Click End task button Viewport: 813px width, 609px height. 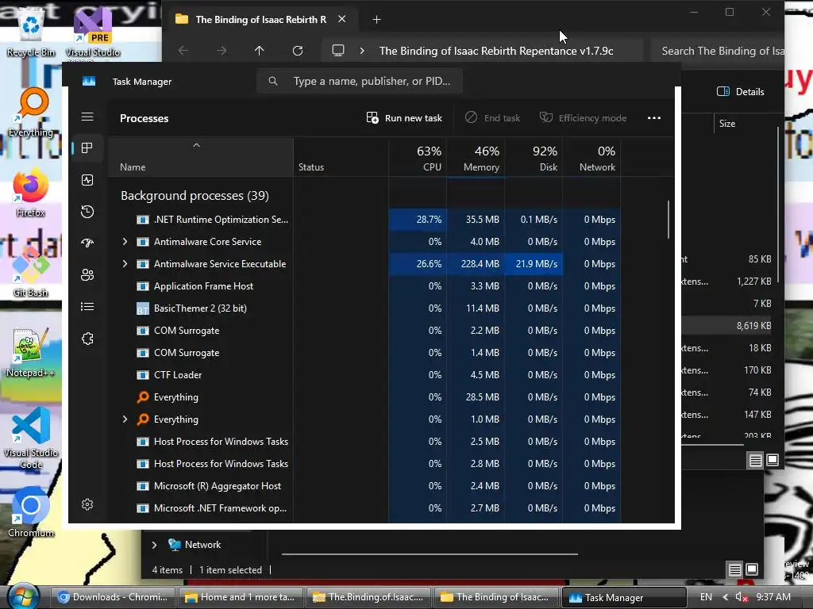[492, 118]
